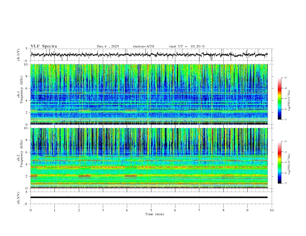Click the "10" tick label on time axis
The height and width of the screenshot is (236, 306).
(272, 210)
